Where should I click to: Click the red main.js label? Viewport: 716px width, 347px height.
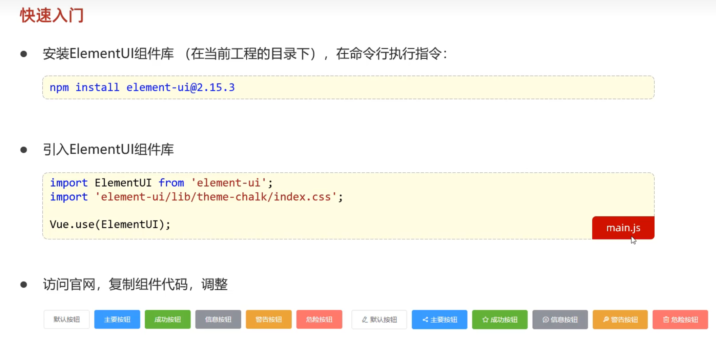623,228
